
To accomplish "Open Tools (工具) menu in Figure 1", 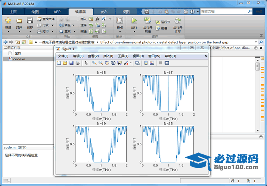I will tap(123, 56).
